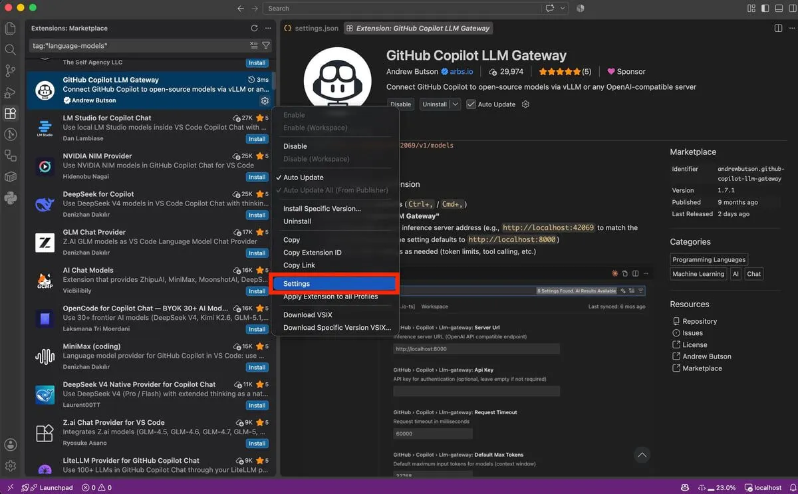Click localhost in the status bar
Screen dimensions: 798x494
tap(763, 487)
